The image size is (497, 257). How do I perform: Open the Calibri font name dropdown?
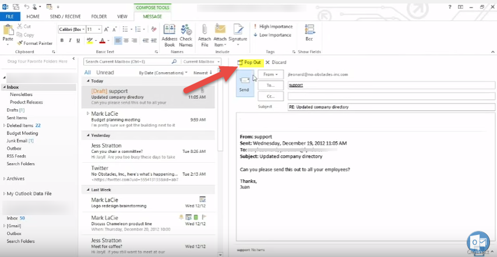pos(84,29)
